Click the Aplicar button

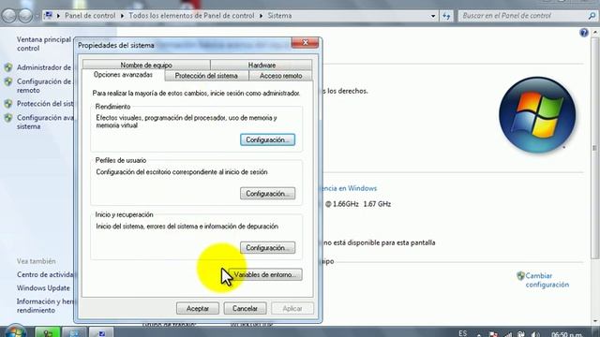(x=292, y=308)
